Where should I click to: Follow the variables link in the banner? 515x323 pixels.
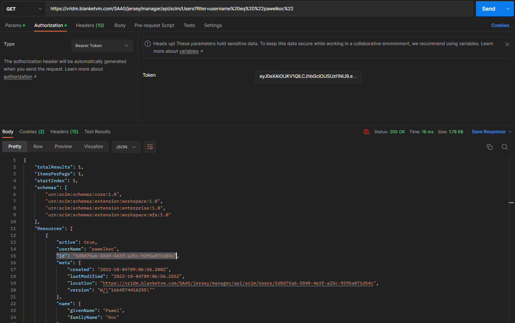pos(189,51)
